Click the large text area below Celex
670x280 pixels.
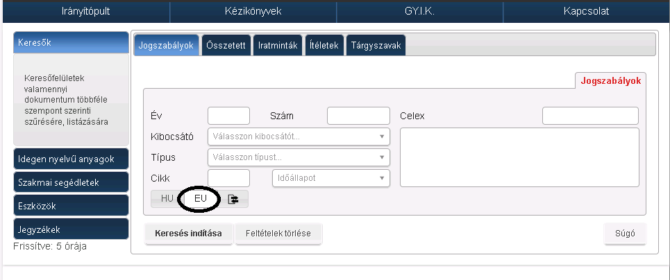[519, 157]
